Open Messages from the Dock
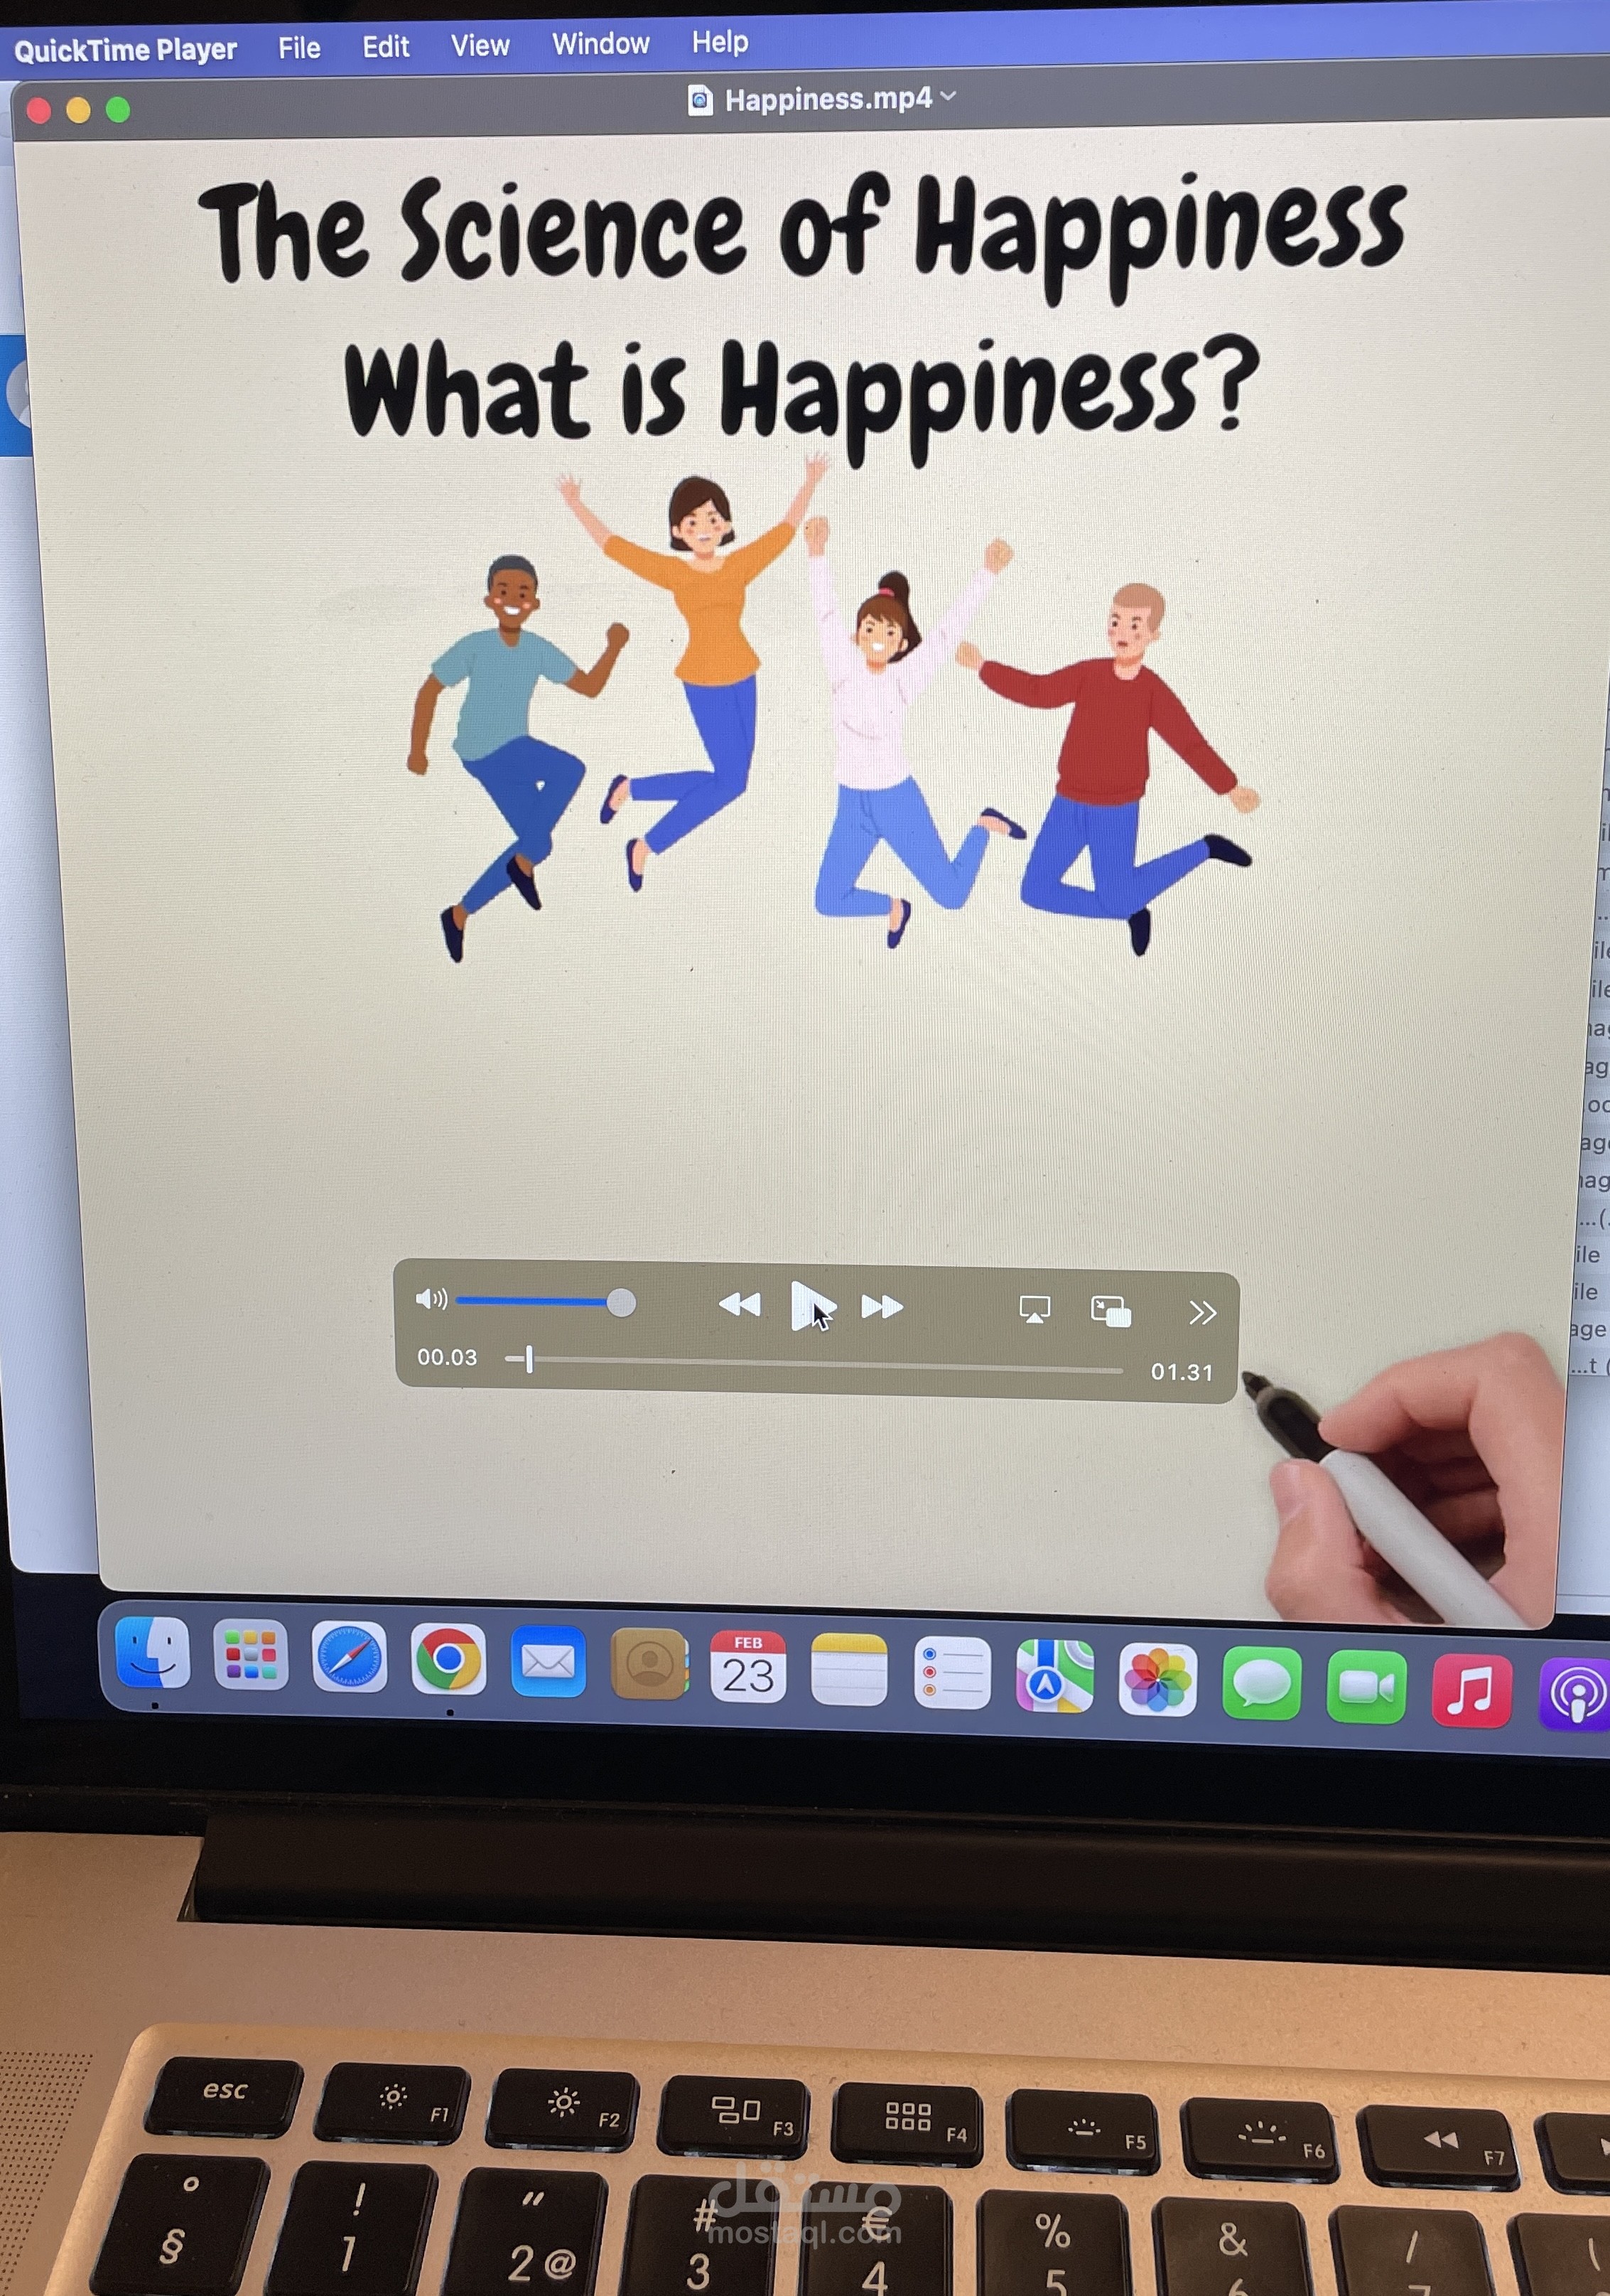 (1261, 1684)
